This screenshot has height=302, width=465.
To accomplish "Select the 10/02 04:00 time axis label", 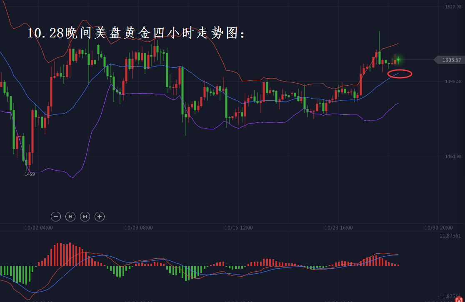I will tap(39, 228).
